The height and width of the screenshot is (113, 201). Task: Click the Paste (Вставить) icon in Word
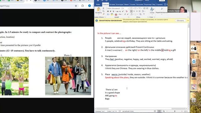[99, 9]
